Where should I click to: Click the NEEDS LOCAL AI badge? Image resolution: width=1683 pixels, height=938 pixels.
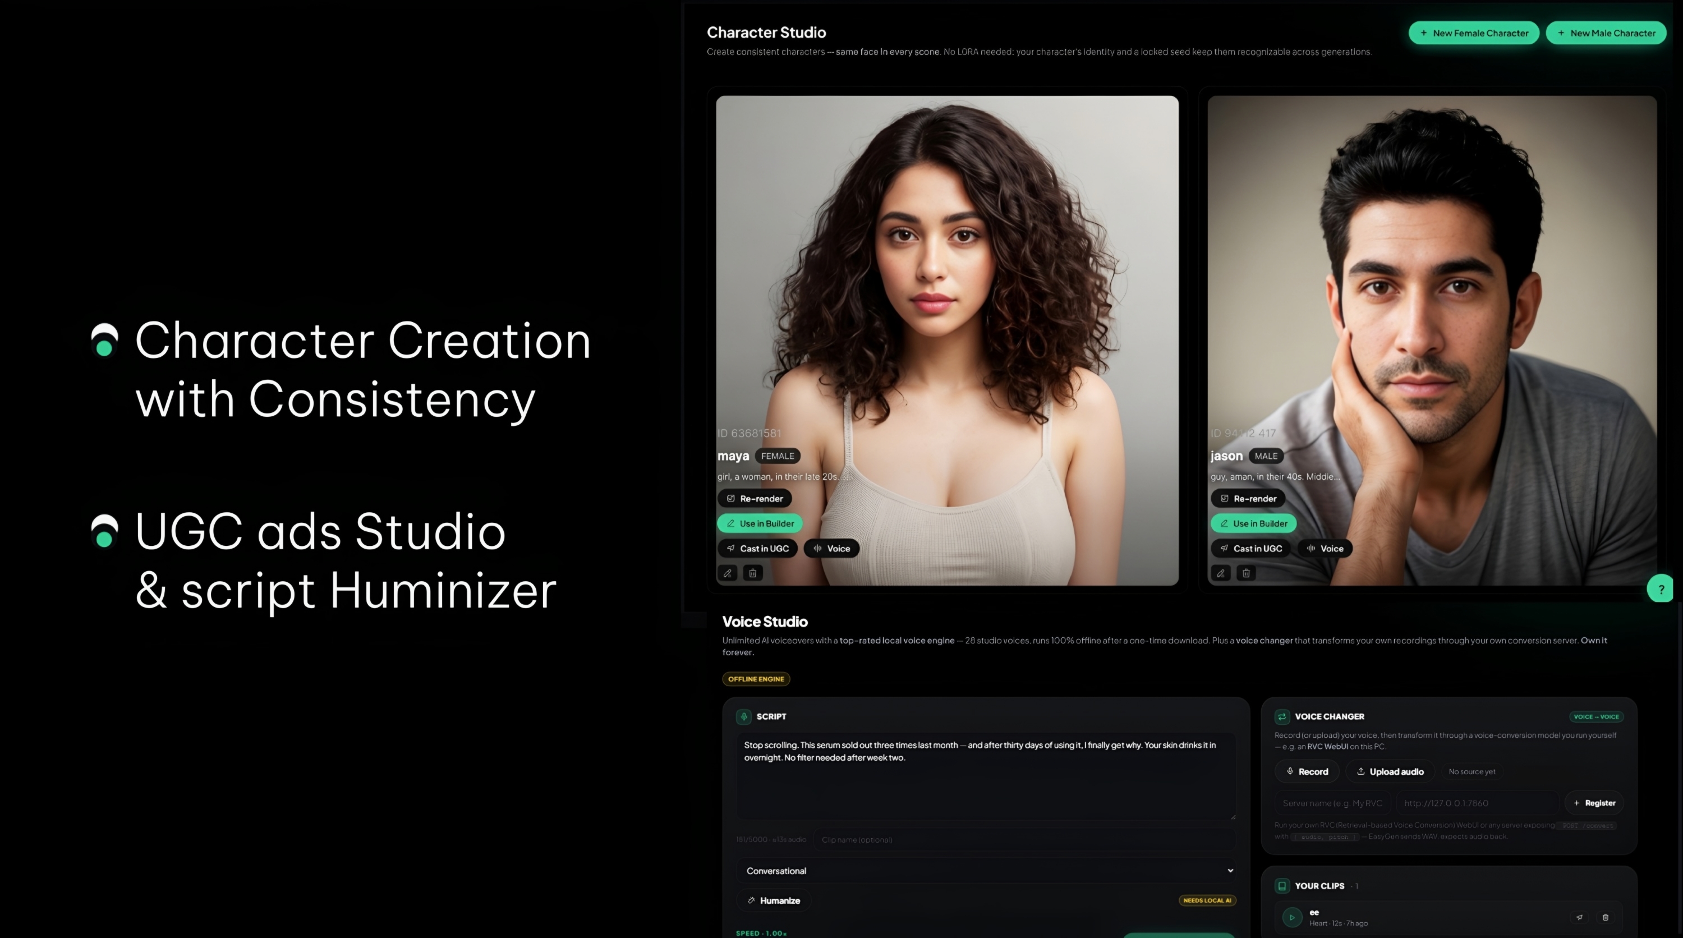click(x=1207, y=900)
